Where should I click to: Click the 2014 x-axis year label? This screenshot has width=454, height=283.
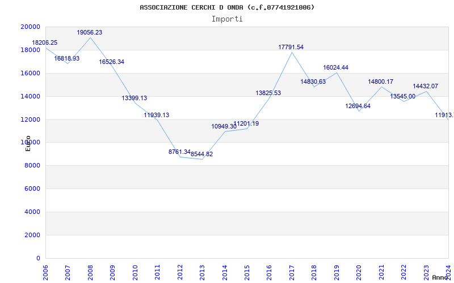pyautogui.click(x=225, y=272)
